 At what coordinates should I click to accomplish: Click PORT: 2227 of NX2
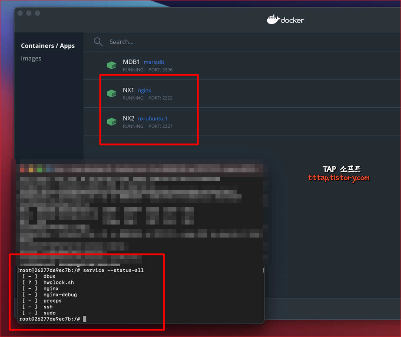(160, 126)
